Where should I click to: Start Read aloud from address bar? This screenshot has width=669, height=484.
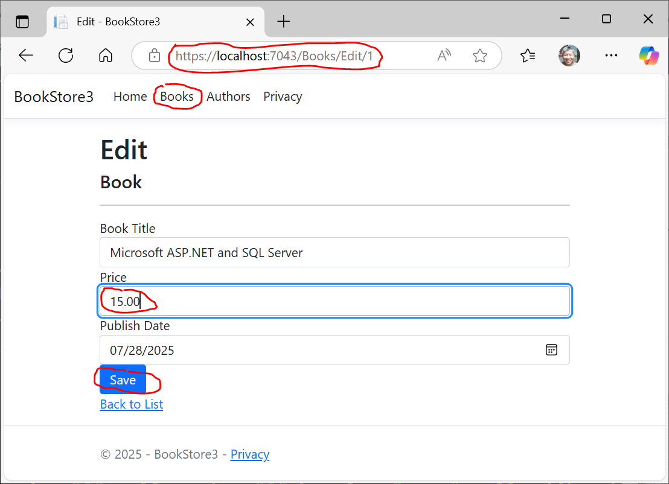coord(444,56)
